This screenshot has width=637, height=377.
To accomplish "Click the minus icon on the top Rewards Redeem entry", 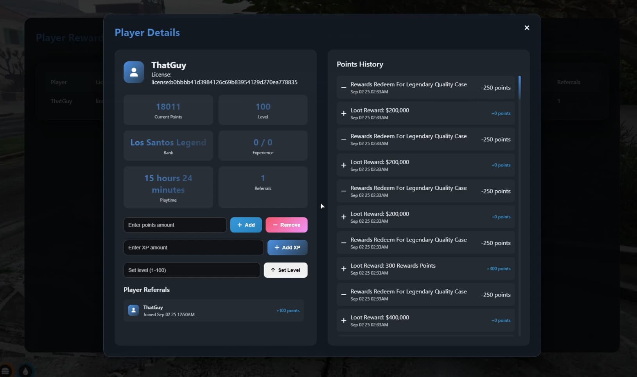I will (343, 88).
